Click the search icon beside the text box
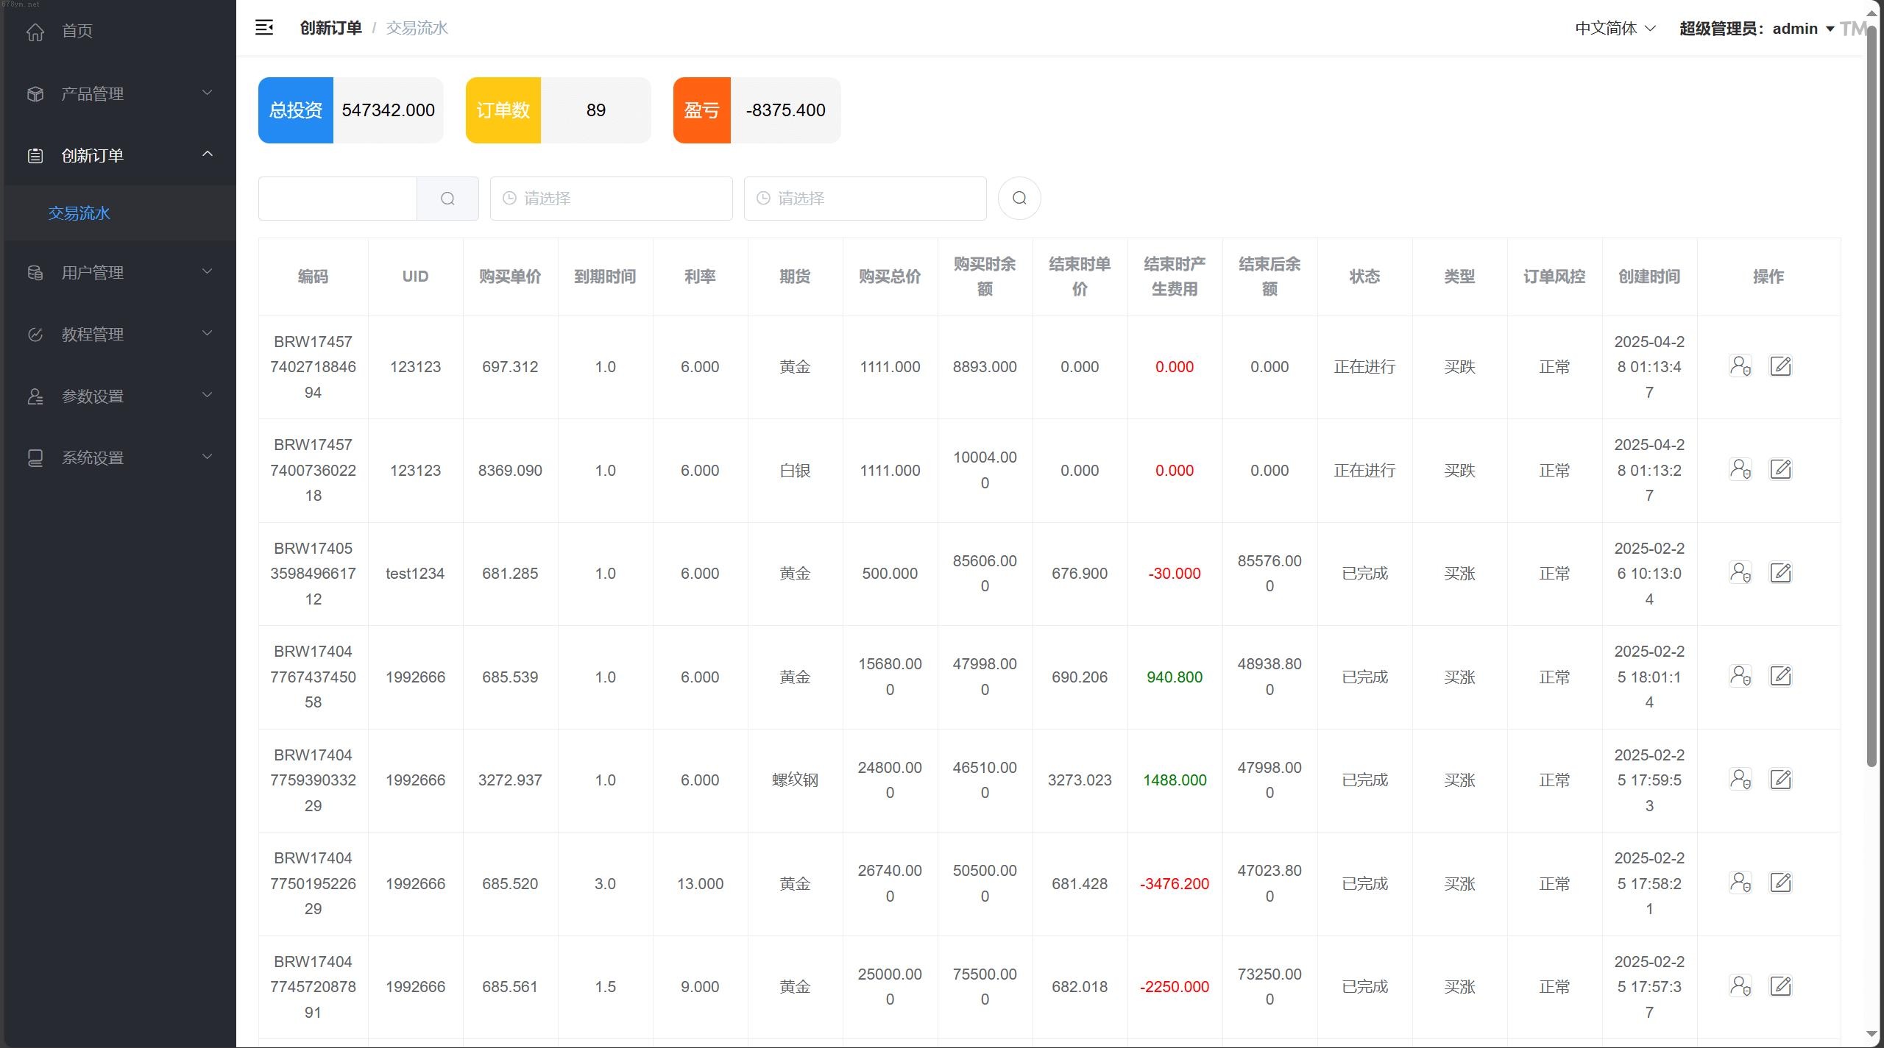Screen dimensions: 1884x1048 point(447,199)
